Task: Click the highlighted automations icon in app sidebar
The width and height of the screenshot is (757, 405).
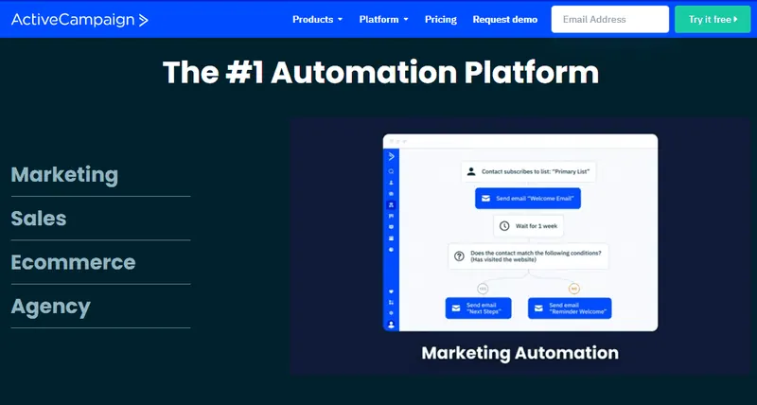Action: pyautogui.click(x=391, y=204)
